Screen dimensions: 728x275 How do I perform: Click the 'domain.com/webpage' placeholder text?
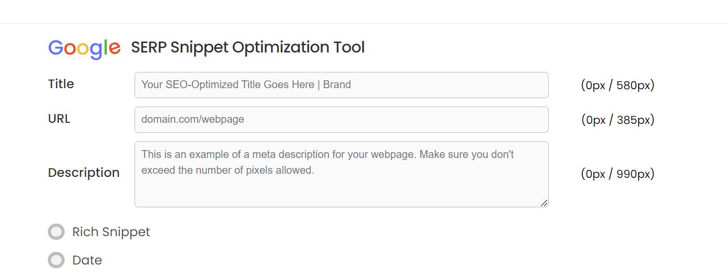pos(193,120)
